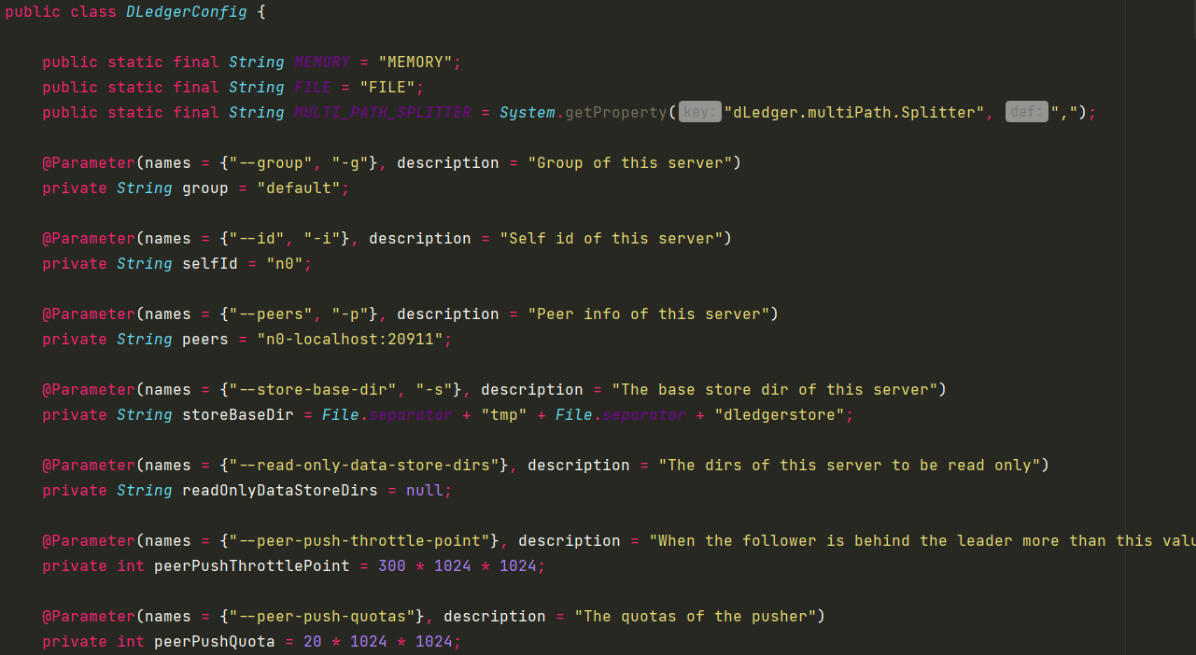Click the peerPushThrottlePoint identifier

(x=253, y=565)
